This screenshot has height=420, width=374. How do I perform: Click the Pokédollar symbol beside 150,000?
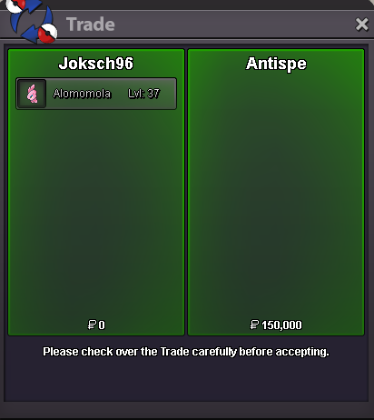(255, 325)
